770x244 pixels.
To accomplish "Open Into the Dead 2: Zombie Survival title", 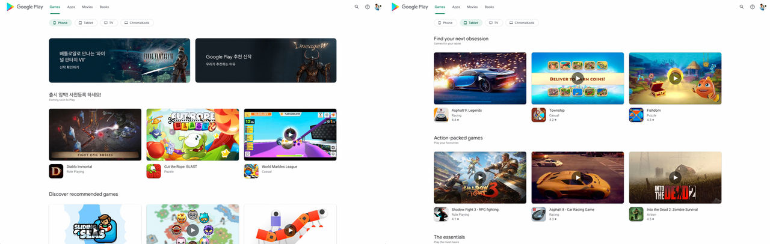I will pyautogui.click(x=671, y=210).
